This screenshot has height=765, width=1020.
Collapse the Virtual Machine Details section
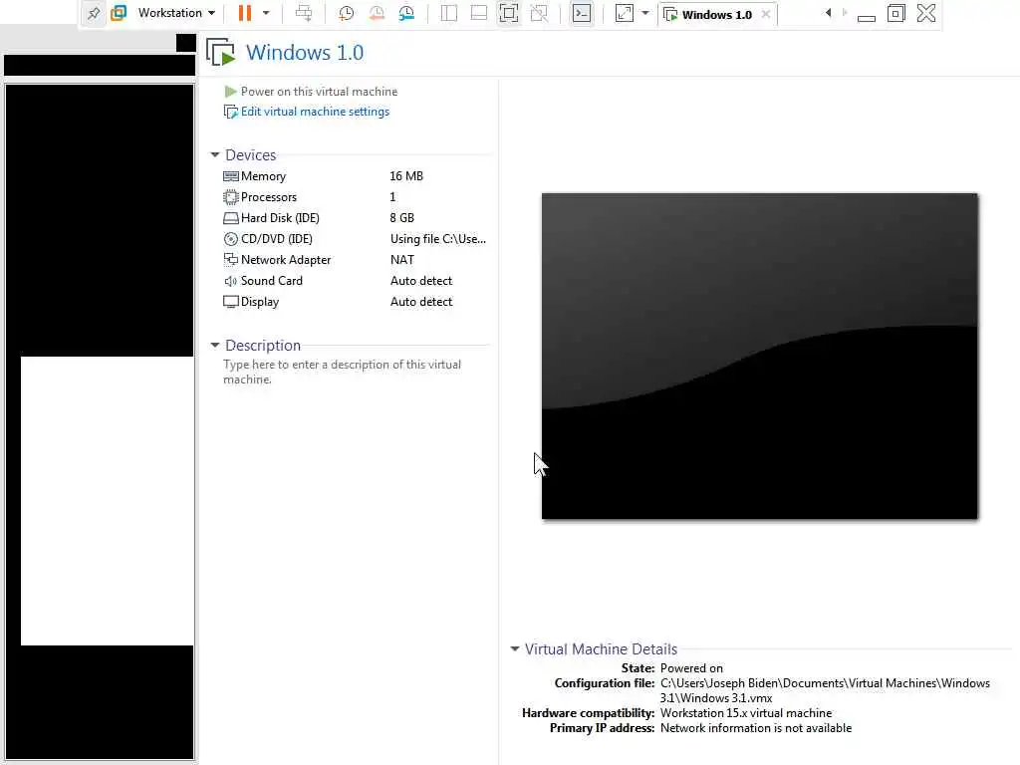point(515,649)
